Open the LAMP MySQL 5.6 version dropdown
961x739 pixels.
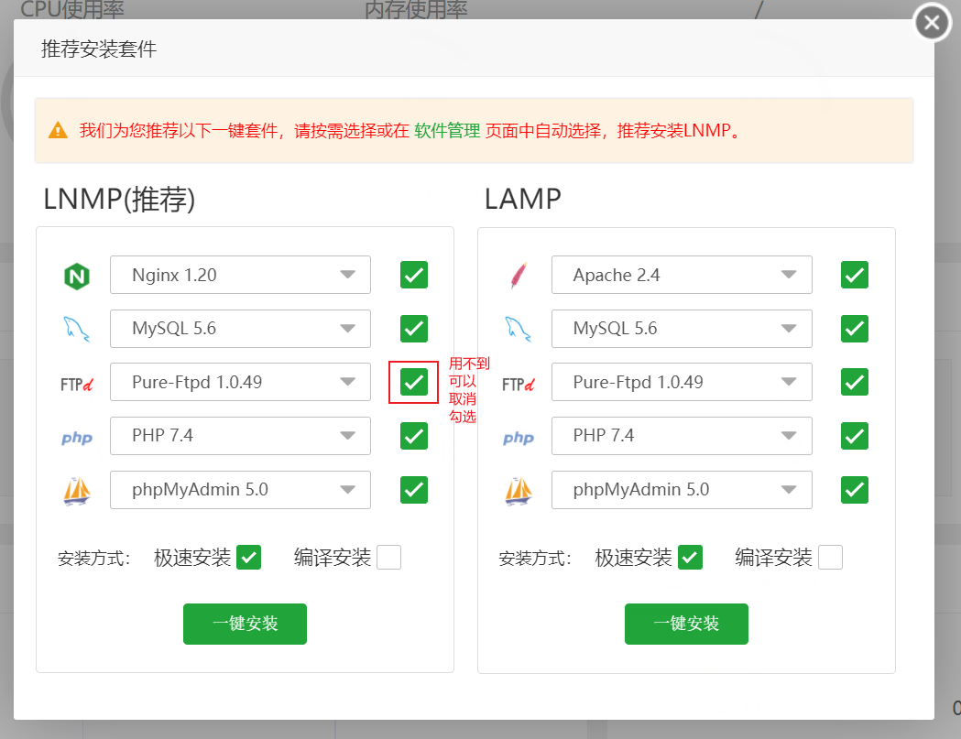pyautogui.click(x=682, y=329)
